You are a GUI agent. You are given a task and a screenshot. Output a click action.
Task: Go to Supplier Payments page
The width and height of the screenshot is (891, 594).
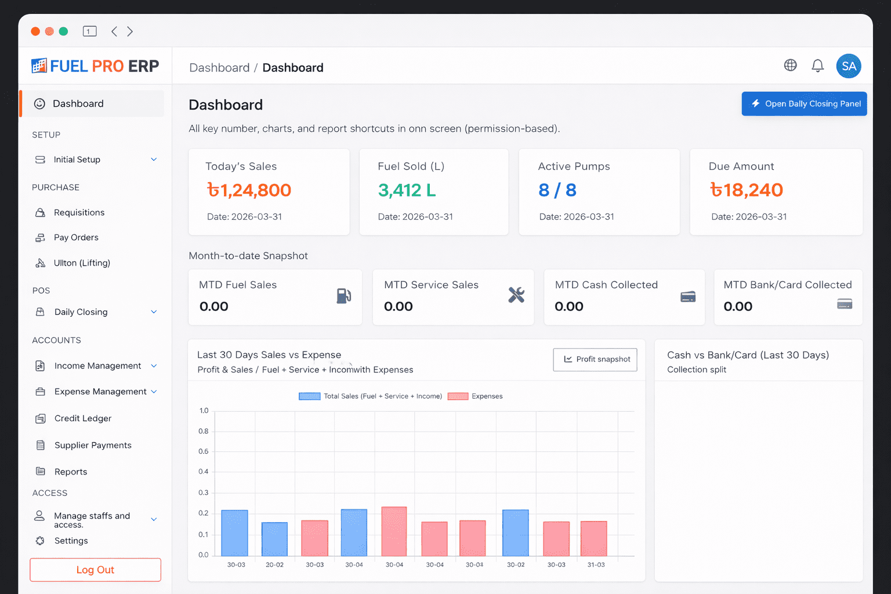coord(93,445)
